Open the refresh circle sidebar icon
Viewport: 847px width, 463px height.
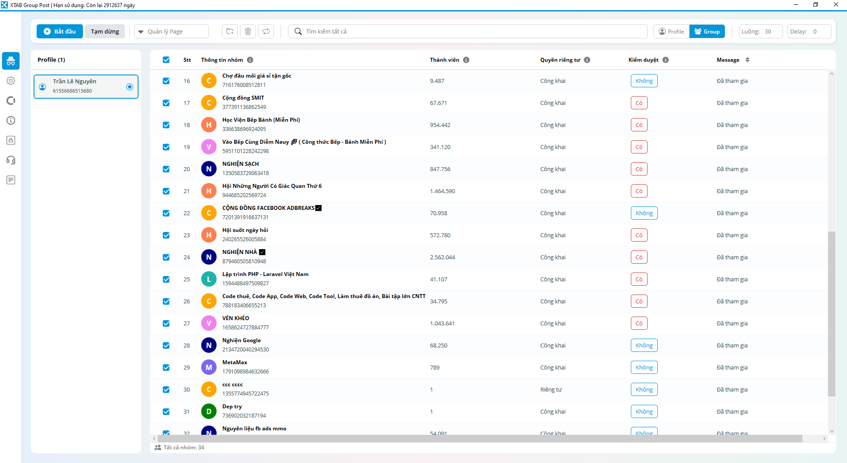point(11,101)
